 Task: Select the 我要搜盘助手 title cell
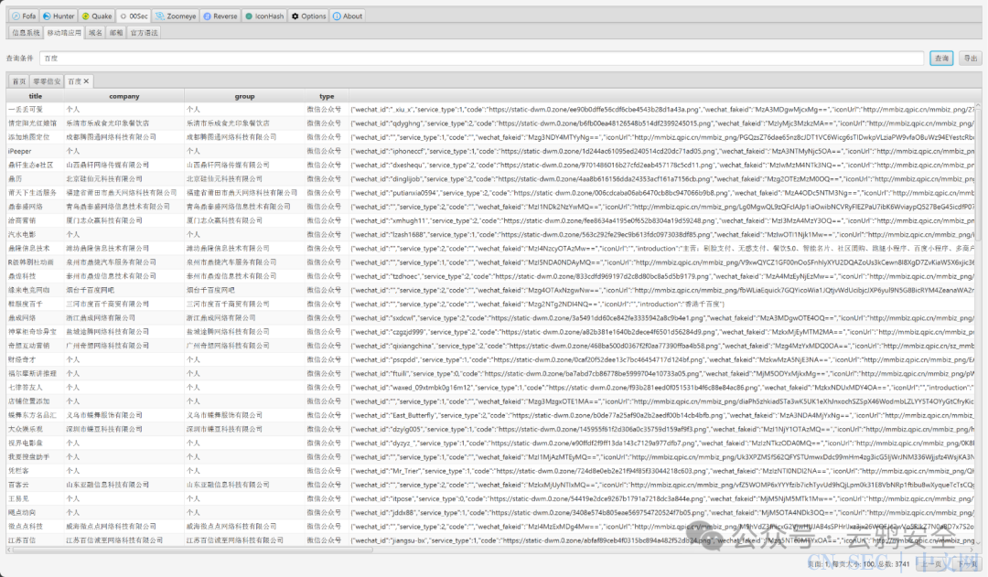click(35, 456)
